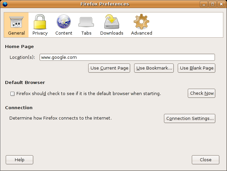Click the Help button
The width and height of the screenshot is (227, 171).
tap(19, 160)
